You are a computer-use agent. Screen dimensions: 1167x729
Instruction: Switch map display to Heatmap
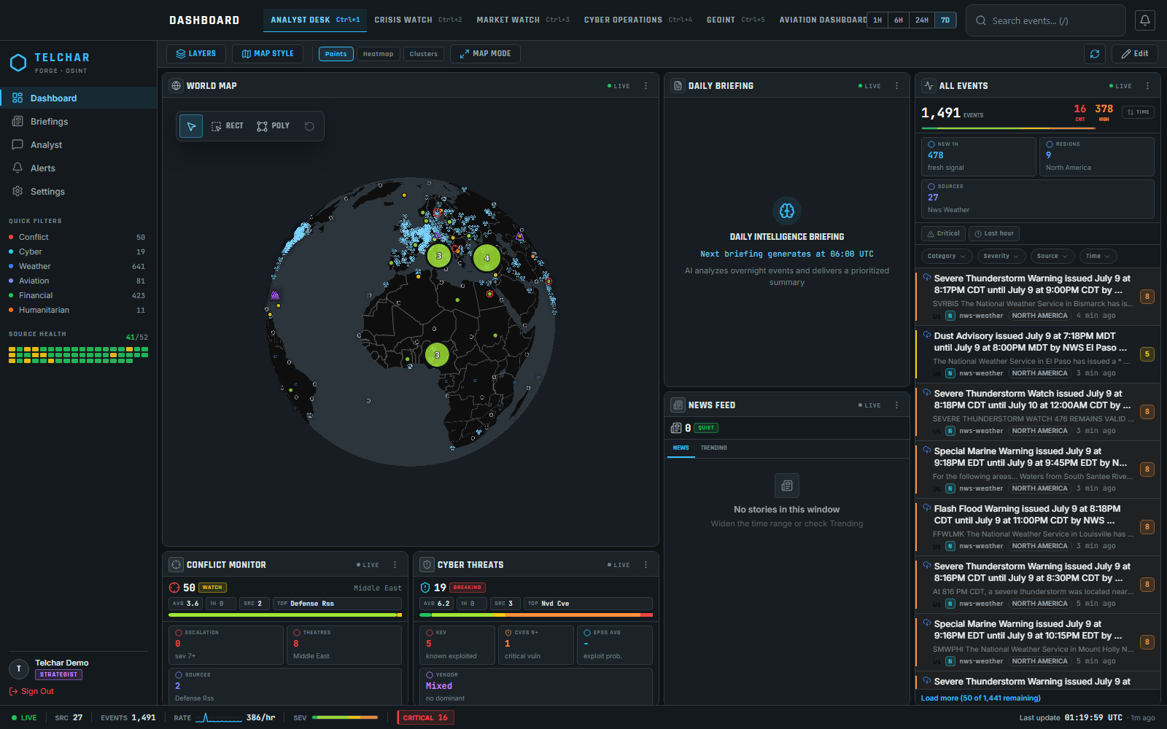point(378,54)
